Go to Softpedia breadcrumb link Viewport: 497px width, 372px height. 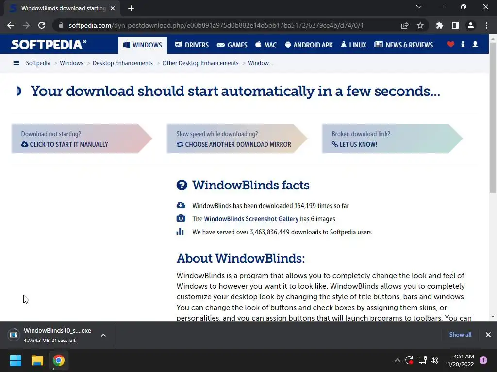[38, 63]
